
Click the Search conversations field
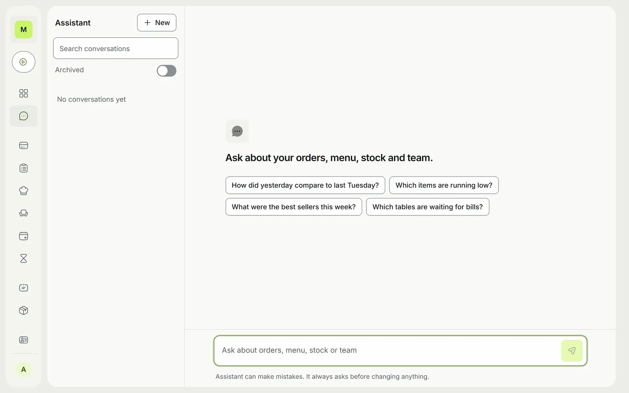pyautogui.click(x=116, y=48)
